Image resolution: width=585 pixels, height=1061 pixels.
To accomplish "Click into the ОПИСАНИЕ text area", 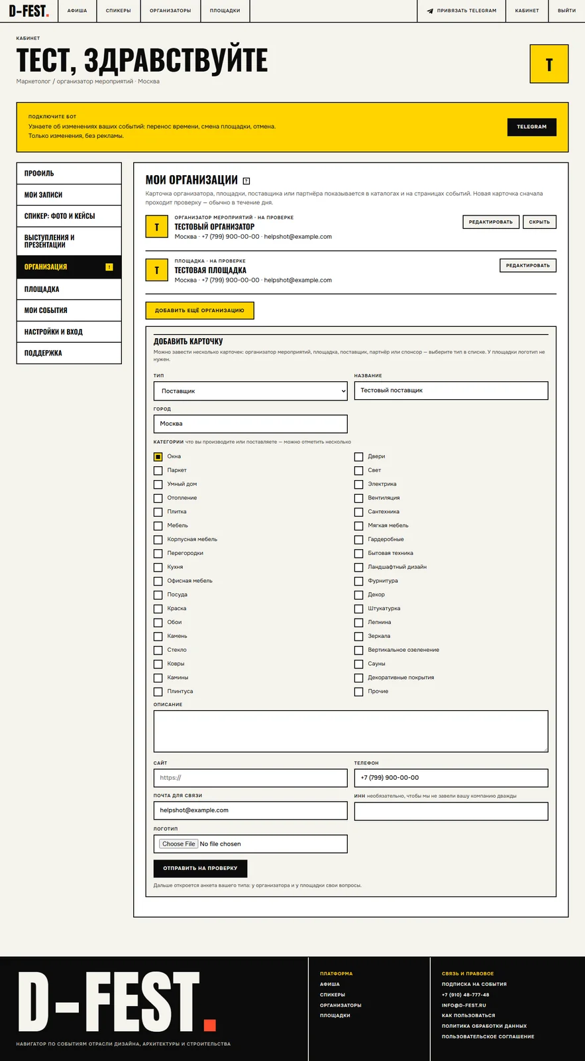I will (351, 731).
